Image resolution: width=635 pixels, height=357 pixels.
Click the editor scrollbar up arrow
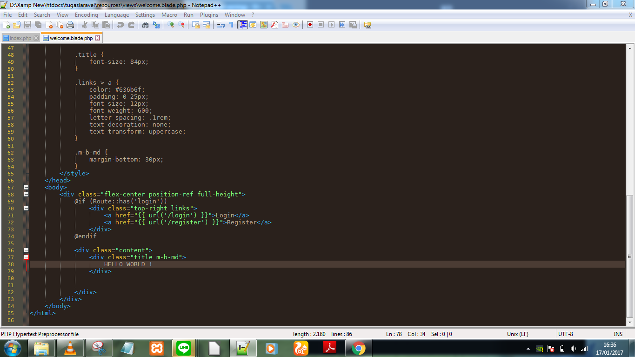(630, 48)
